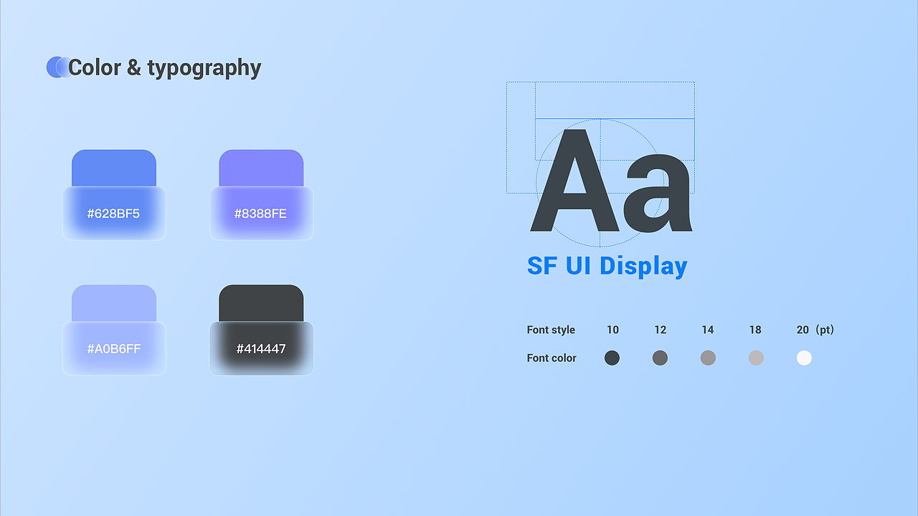Pick the gray font color dot under 14
The image size is (918, 516).
point(708,358)
